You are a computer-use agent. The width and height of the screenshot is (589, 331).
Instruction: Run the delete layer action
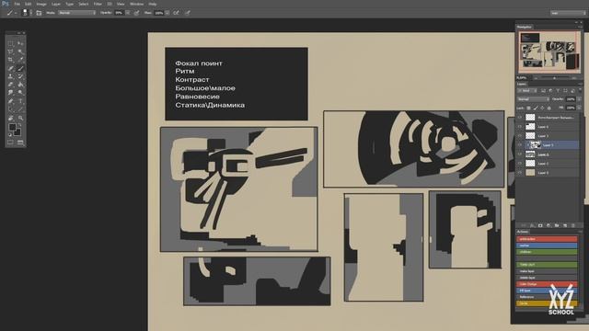tap(547, 278)
